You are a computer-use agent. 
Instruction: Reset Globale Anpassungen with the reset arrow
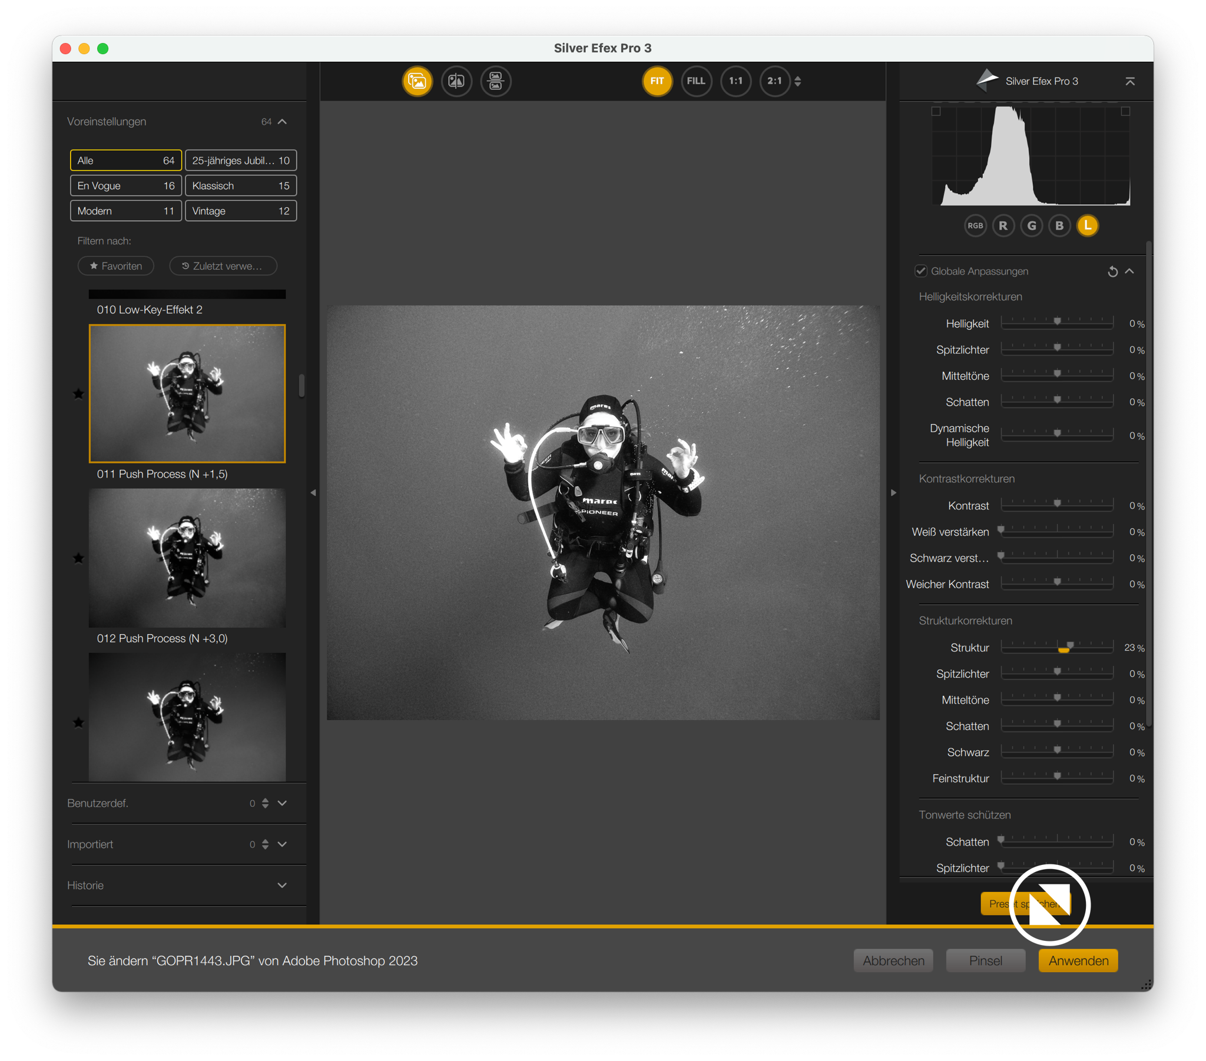(x=1112, y=271)
